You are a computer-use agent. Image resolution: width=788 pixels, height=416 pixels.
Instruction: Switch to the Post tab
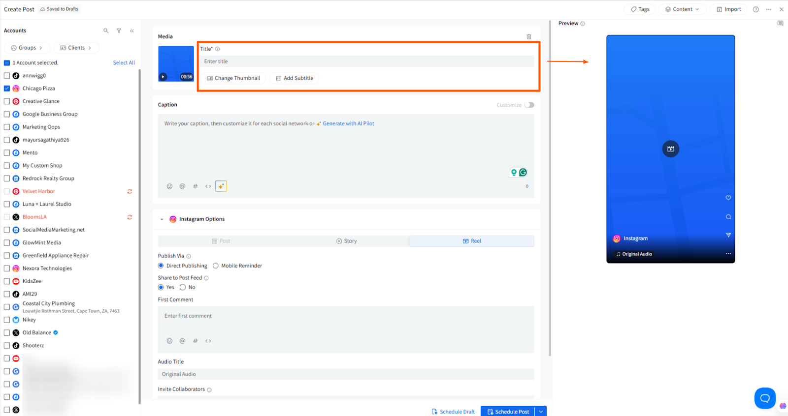pos(221,241)
